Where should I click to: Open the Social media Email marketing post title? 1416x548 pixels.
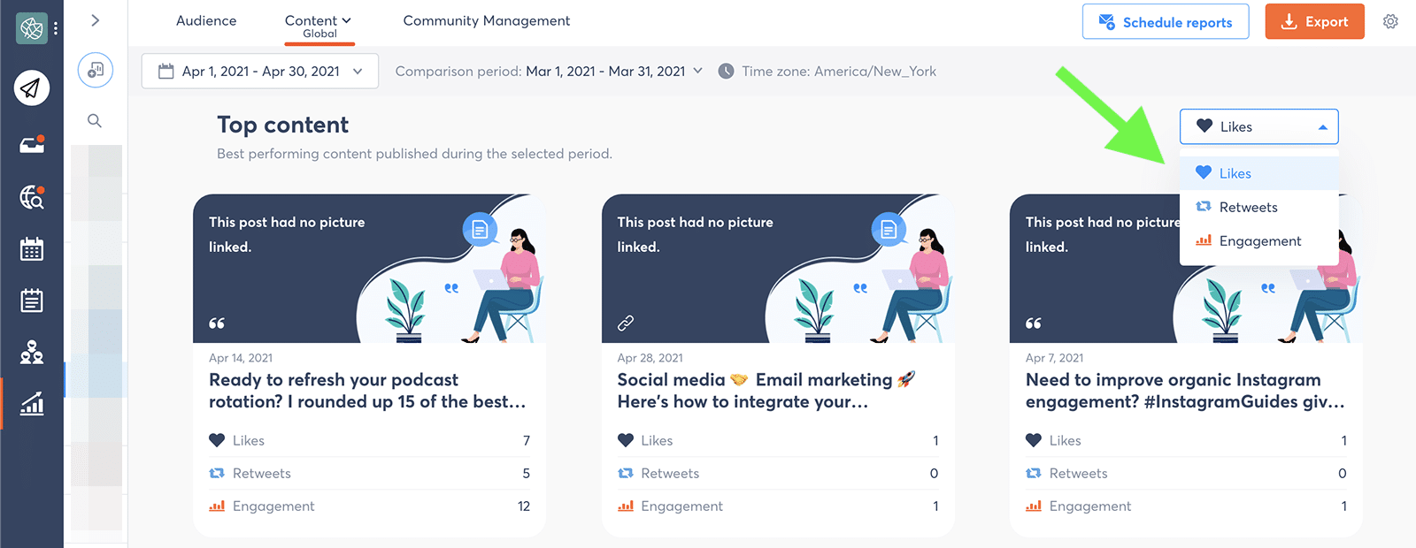point(766,391)
